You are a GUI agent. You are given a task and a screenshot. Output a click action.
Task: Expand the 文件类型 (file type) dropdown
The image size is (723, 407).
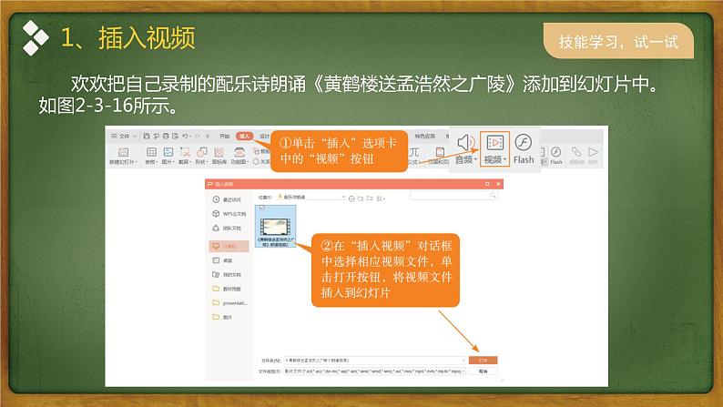[463, 371]
